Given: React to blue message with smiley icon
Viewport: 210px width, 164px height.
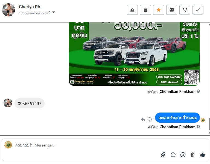Looking at the screenshot, I should 150,119.
